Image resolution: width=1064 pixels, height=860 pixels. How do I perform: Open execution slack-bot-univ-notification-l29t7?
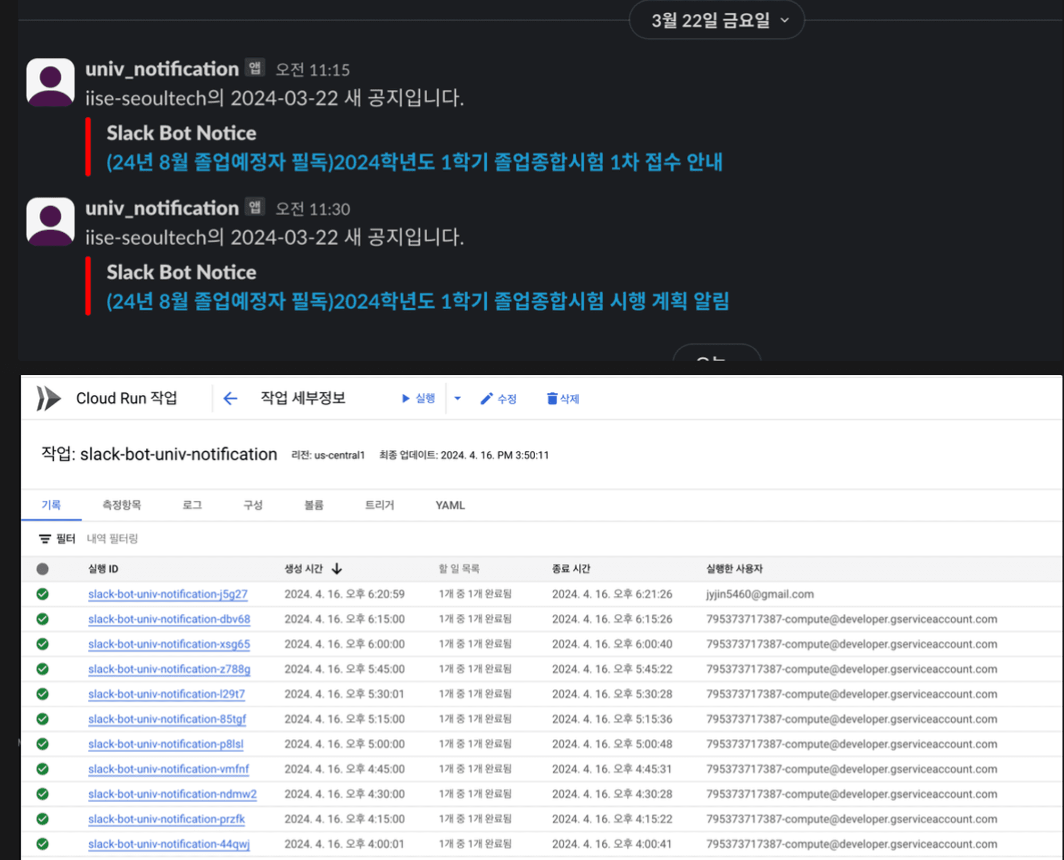click(167, 694)
